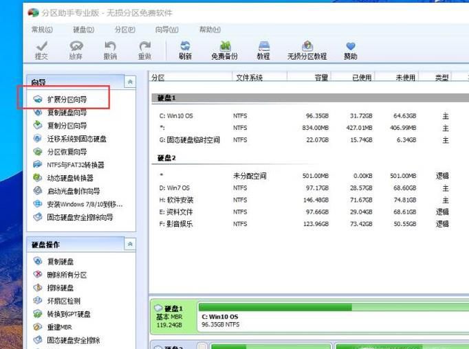The image size is (469, 349).
Task: Open the 向导(W) menu
Action: click(167, 30)
